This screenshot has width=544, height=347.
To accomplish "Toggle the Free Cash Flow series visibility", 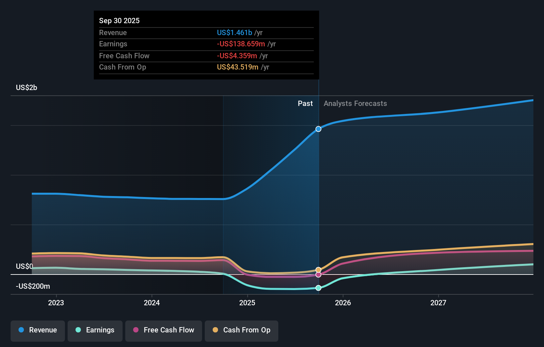I will click(163, 331).
